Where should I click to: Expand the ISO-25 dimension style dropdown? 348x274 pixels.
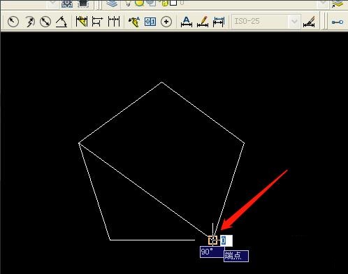(x=294, y=22)
